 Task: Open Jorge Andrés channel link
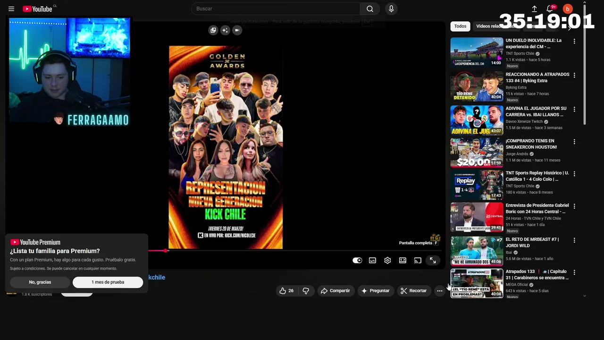tap(517, 154)
